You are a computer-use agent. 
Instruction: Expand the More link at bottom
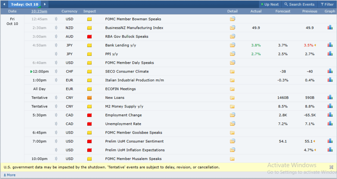point(10,175)
